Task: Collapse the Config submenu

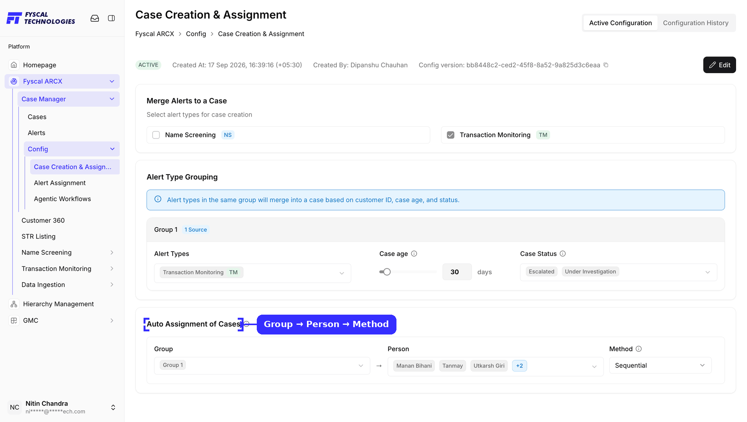Action: tap(112, 149)
